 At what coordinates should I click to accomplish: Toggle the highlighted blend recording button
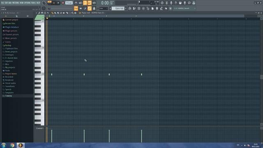pyautogui.click(x=90, y=3)
